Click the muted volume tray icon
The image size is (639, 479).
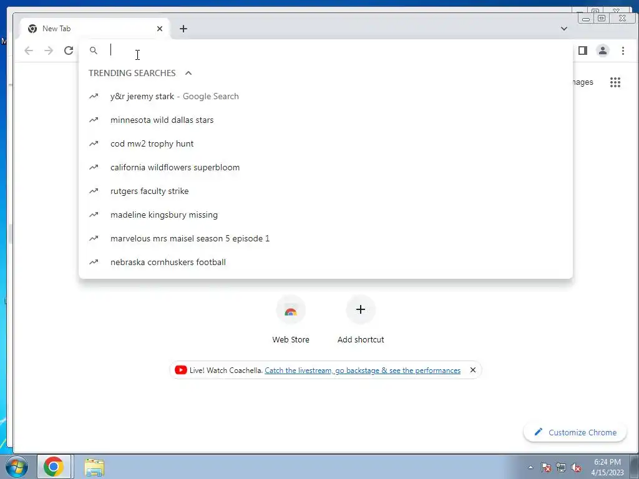(x=576, y=467)
